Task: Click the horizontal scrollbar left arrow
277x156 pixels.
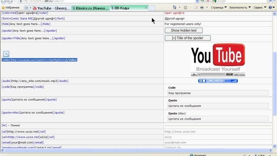Action: click(x=2, y=150)
